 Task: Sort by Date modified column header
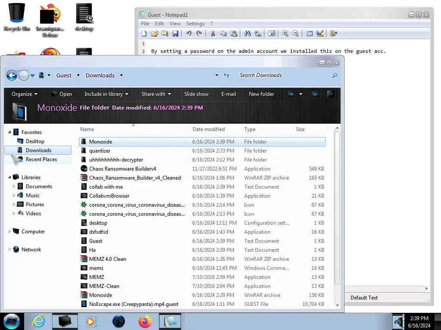(x=208, y=129)
